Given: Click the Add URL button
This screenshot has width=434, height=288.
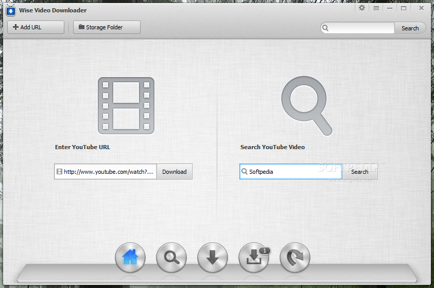Looking at the screenshot, I should coord(36,27).
